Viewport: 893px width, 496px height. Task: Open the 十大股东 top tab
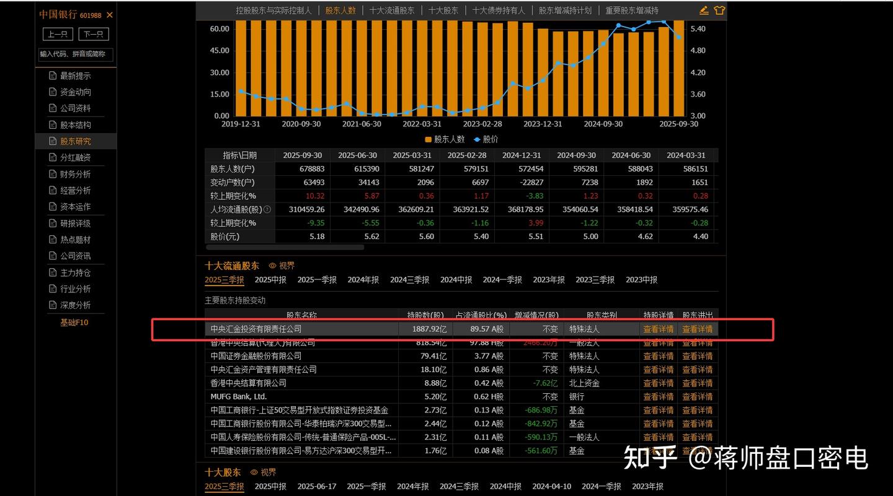443,10
